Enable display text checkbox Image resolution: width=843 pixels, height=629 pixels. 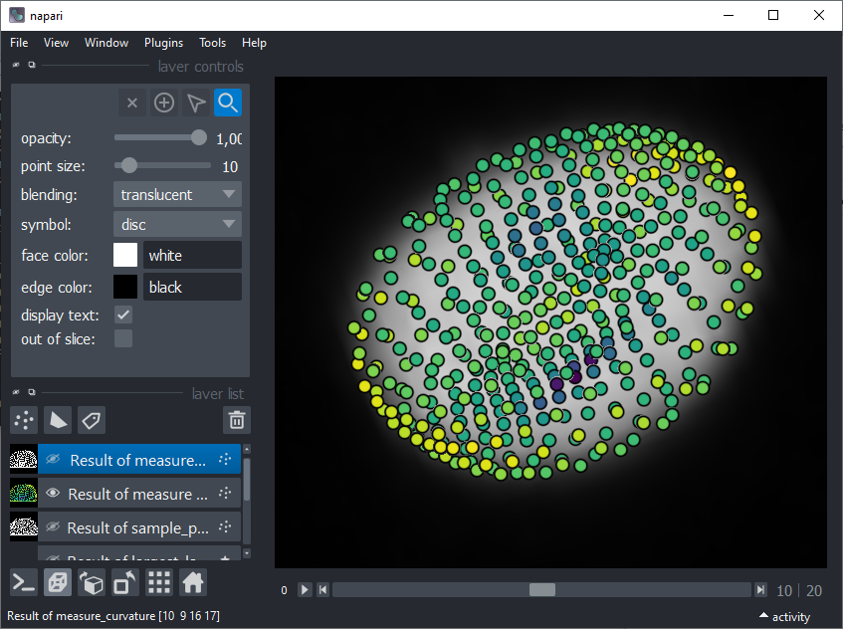[x=123, y=314]
